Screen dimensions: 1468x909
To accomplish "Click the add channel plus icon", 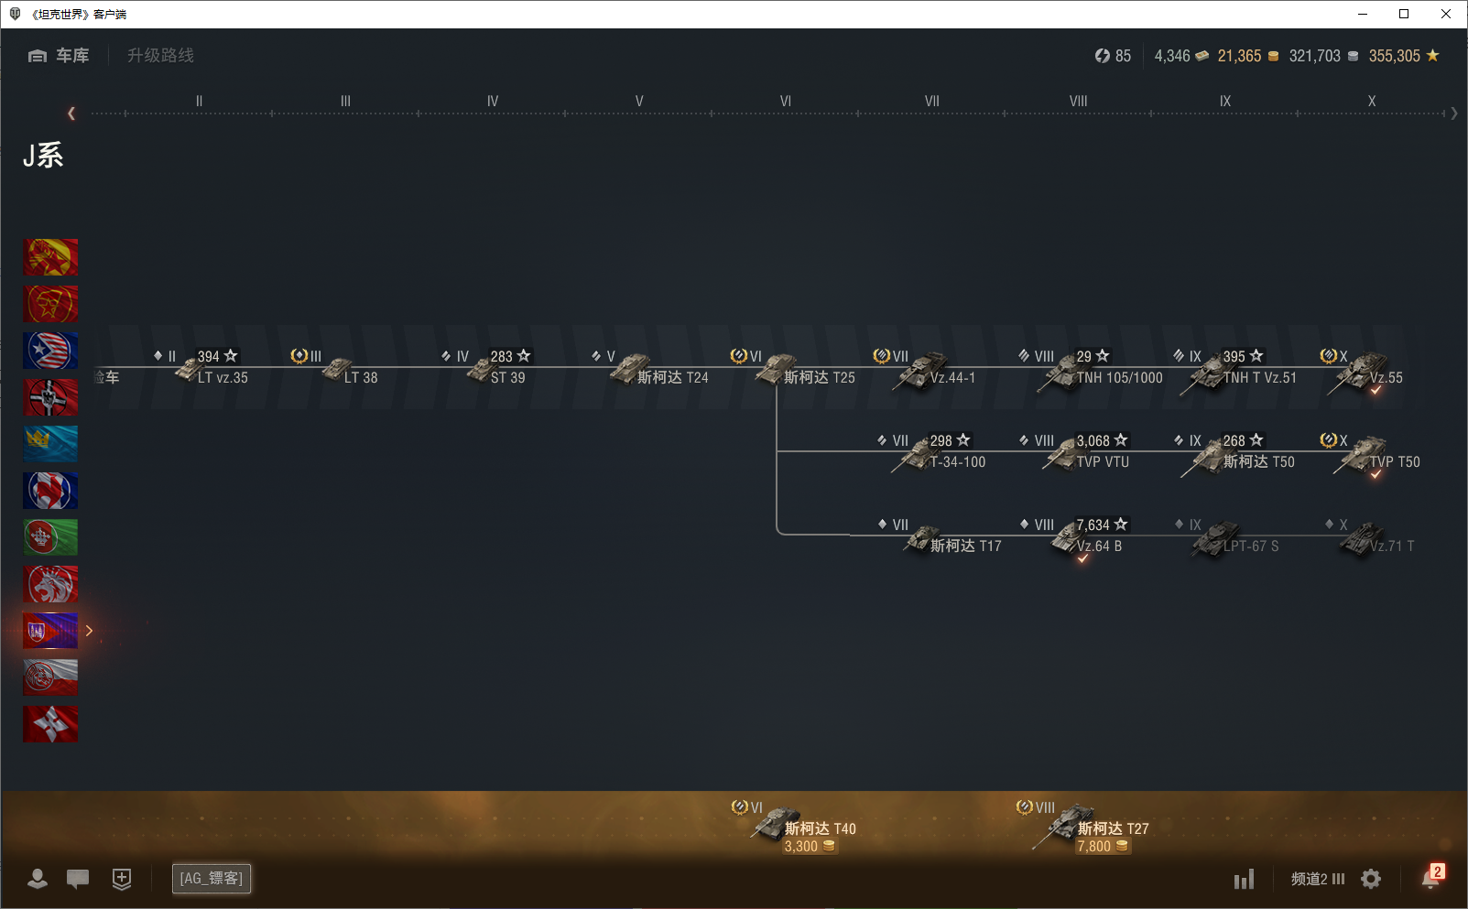I will [122, 879].
